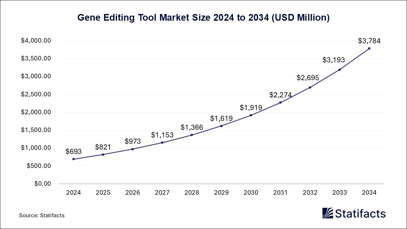Click the $3,000.00 y-axis label
Image resolution: width=407 pixels, height=229 pixels.
point(36,76)
